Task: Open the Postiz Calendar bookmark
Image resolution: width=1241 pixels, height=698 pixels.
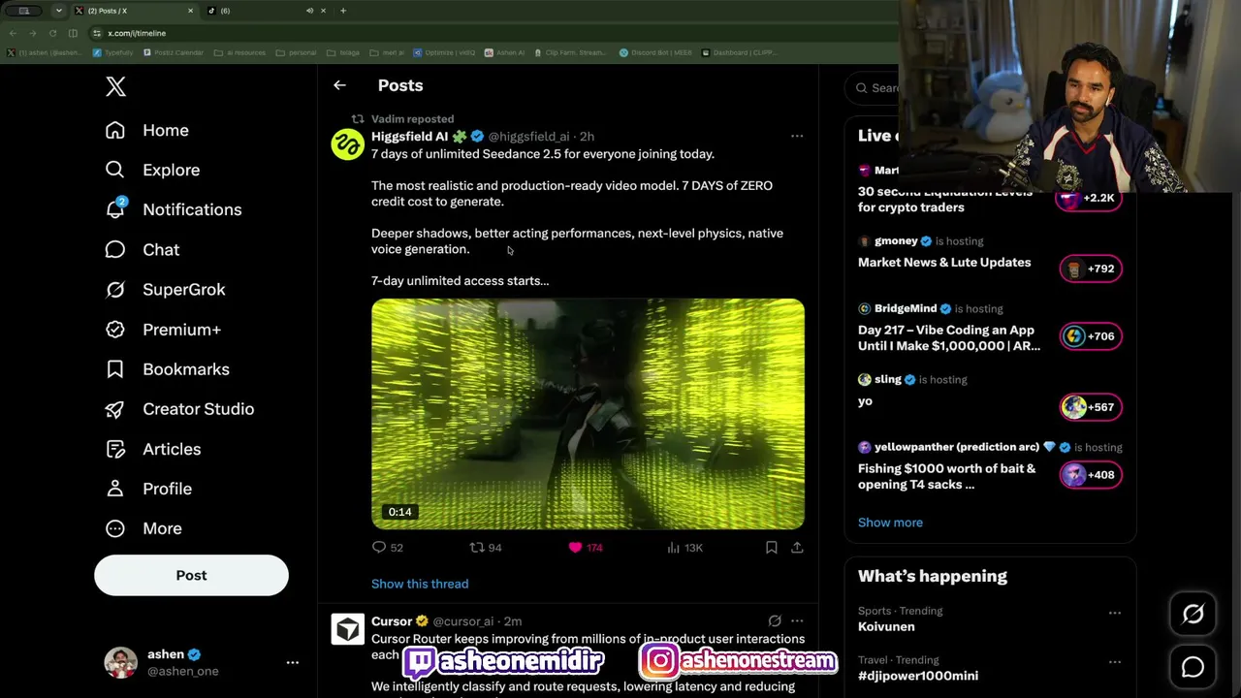Action: tap(174, 52)
